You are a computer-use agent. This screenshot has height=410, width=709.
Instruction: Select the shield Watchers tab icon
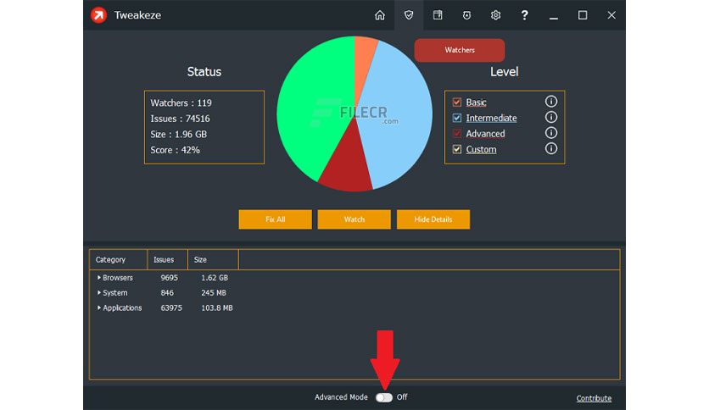(x=409, y=15)
